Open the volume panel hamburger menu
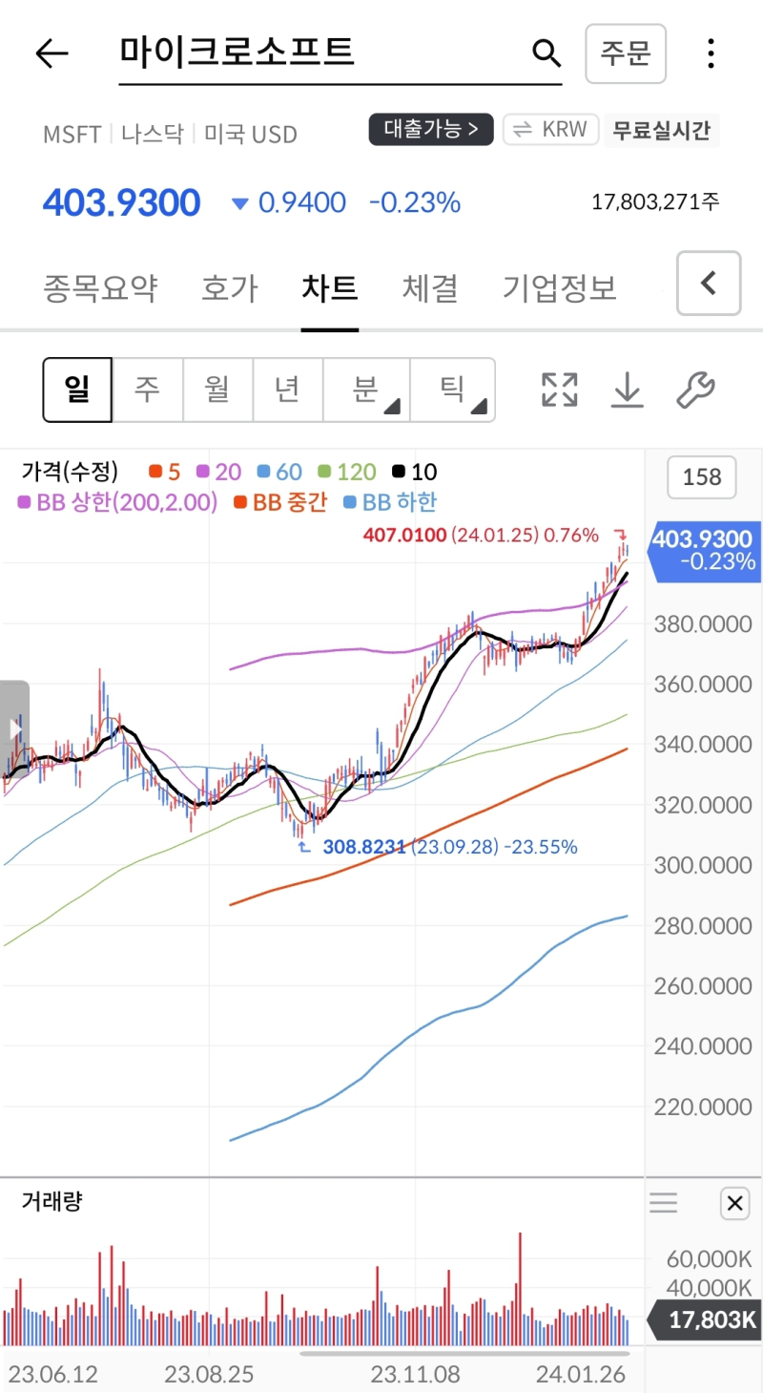Screen dimensions: 763x1393 coord(663,1203)
